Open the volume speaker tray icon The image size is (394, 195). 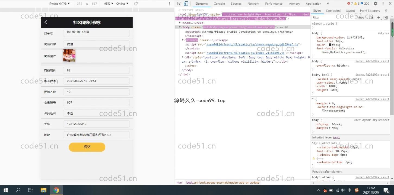tap(343, 190)
